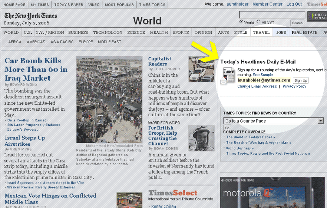Open the TODAY'S PAPER tab
Image resolution: width=327 pixels, height=208 pixels.
pos(69,4)
